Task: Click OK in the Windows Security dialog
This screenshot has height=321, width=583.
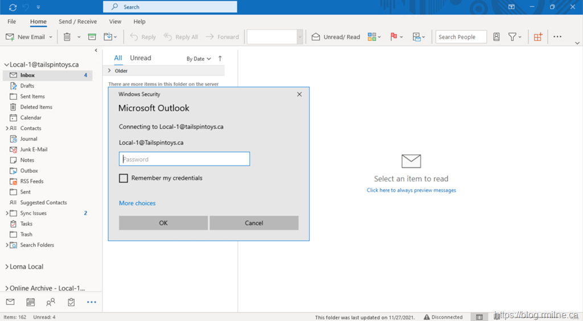Action: click(x=163, y=223)
